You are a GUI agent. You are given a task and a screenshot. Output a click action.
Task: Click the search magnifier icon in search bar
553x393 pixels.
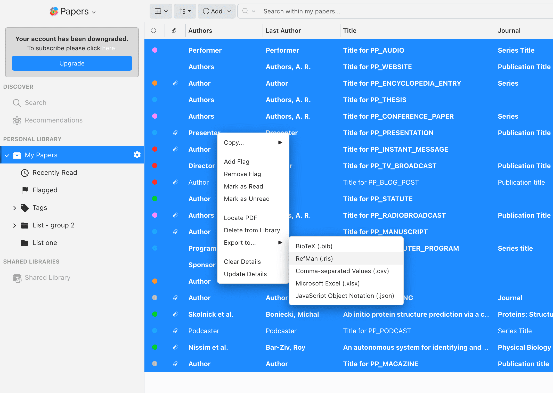tap(246, 11)
